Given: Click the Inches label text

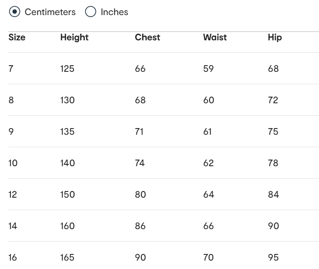Looking at the screenshot, I should tap(114, 12).
